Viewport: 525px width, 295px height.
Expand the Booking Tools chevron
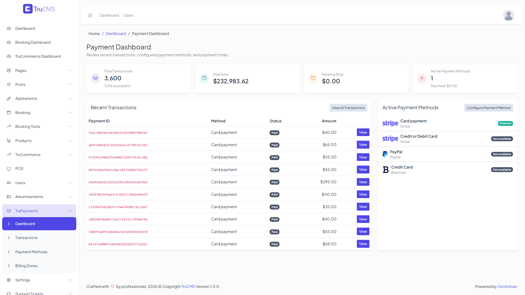(70, 126)
